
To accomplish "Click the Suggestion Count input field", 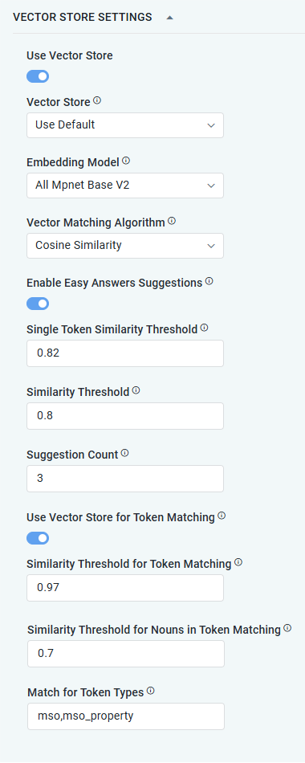I will [125, 479].
